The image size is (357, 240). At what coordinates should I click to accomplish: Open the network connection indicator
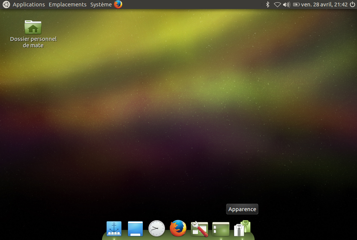coord(277,4)
